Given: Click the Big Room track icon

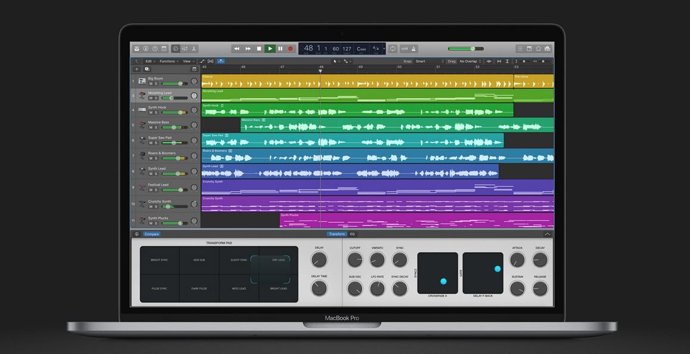Looking at the screenshot, I should (x=142, y=80).
